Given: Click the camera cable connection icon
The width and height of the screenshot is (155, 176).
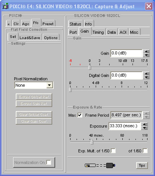Looking at the screenshot, I should pyautogui.click(x=100, y=165).
